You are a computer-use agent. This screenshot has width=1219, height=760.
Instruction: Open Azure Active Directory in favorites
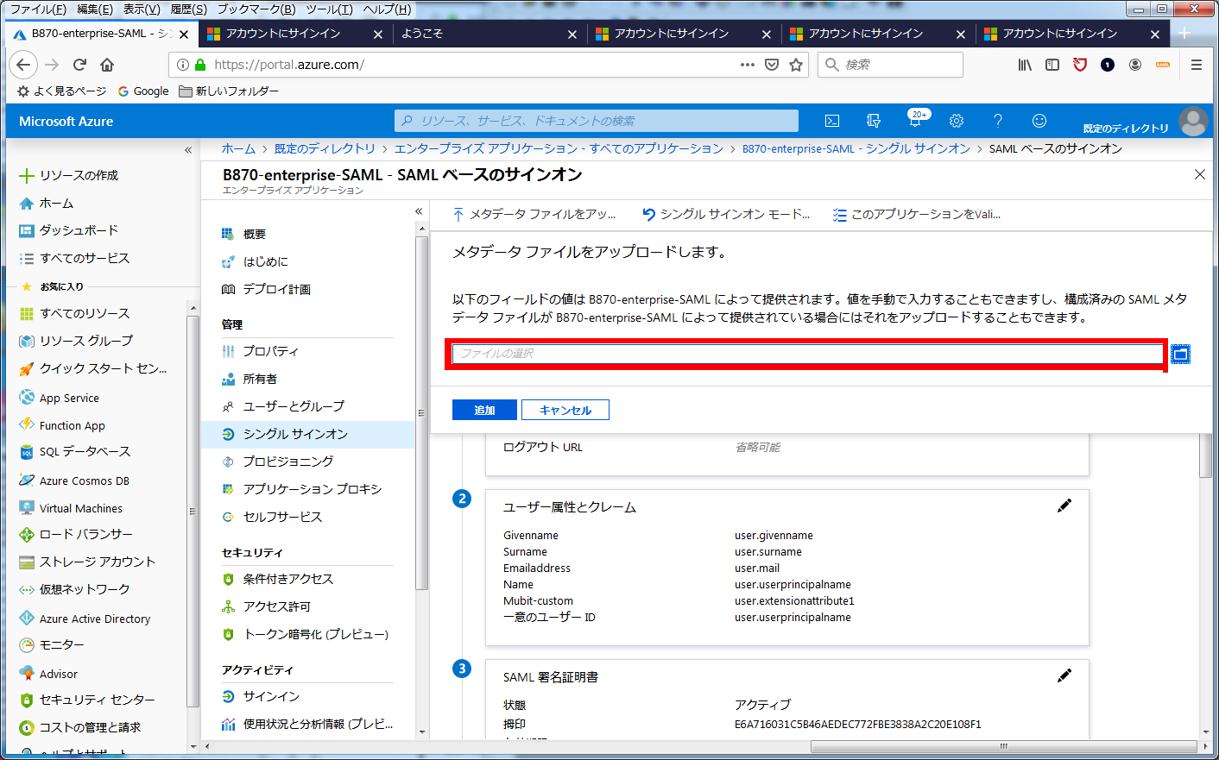pos(95,619)
